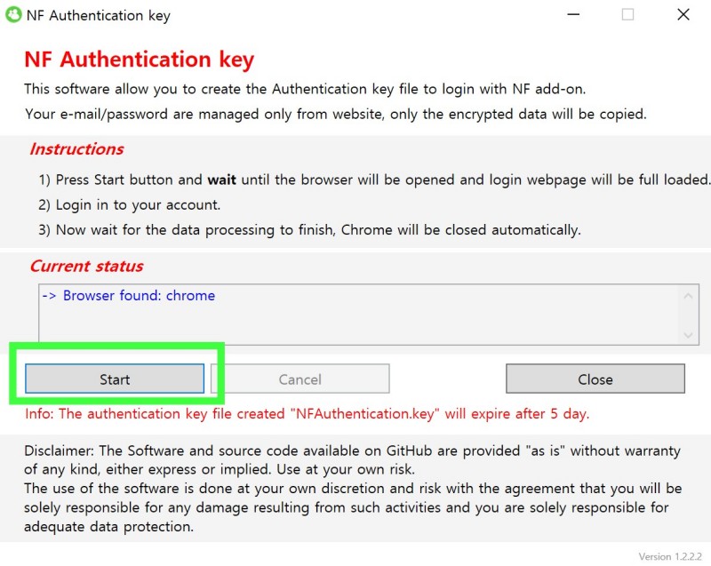Click the Disclaimer paragraph text
This screenshot has width=711, height=566.
point(352,489)
